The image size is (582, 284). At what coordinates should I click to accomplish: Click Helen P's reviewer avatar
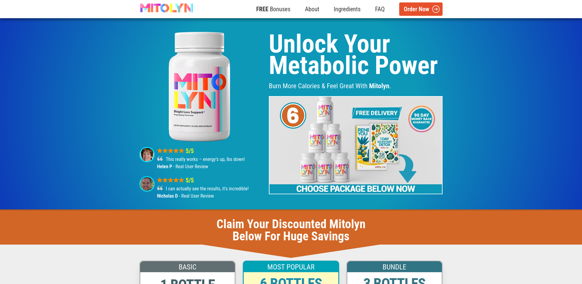147,155
